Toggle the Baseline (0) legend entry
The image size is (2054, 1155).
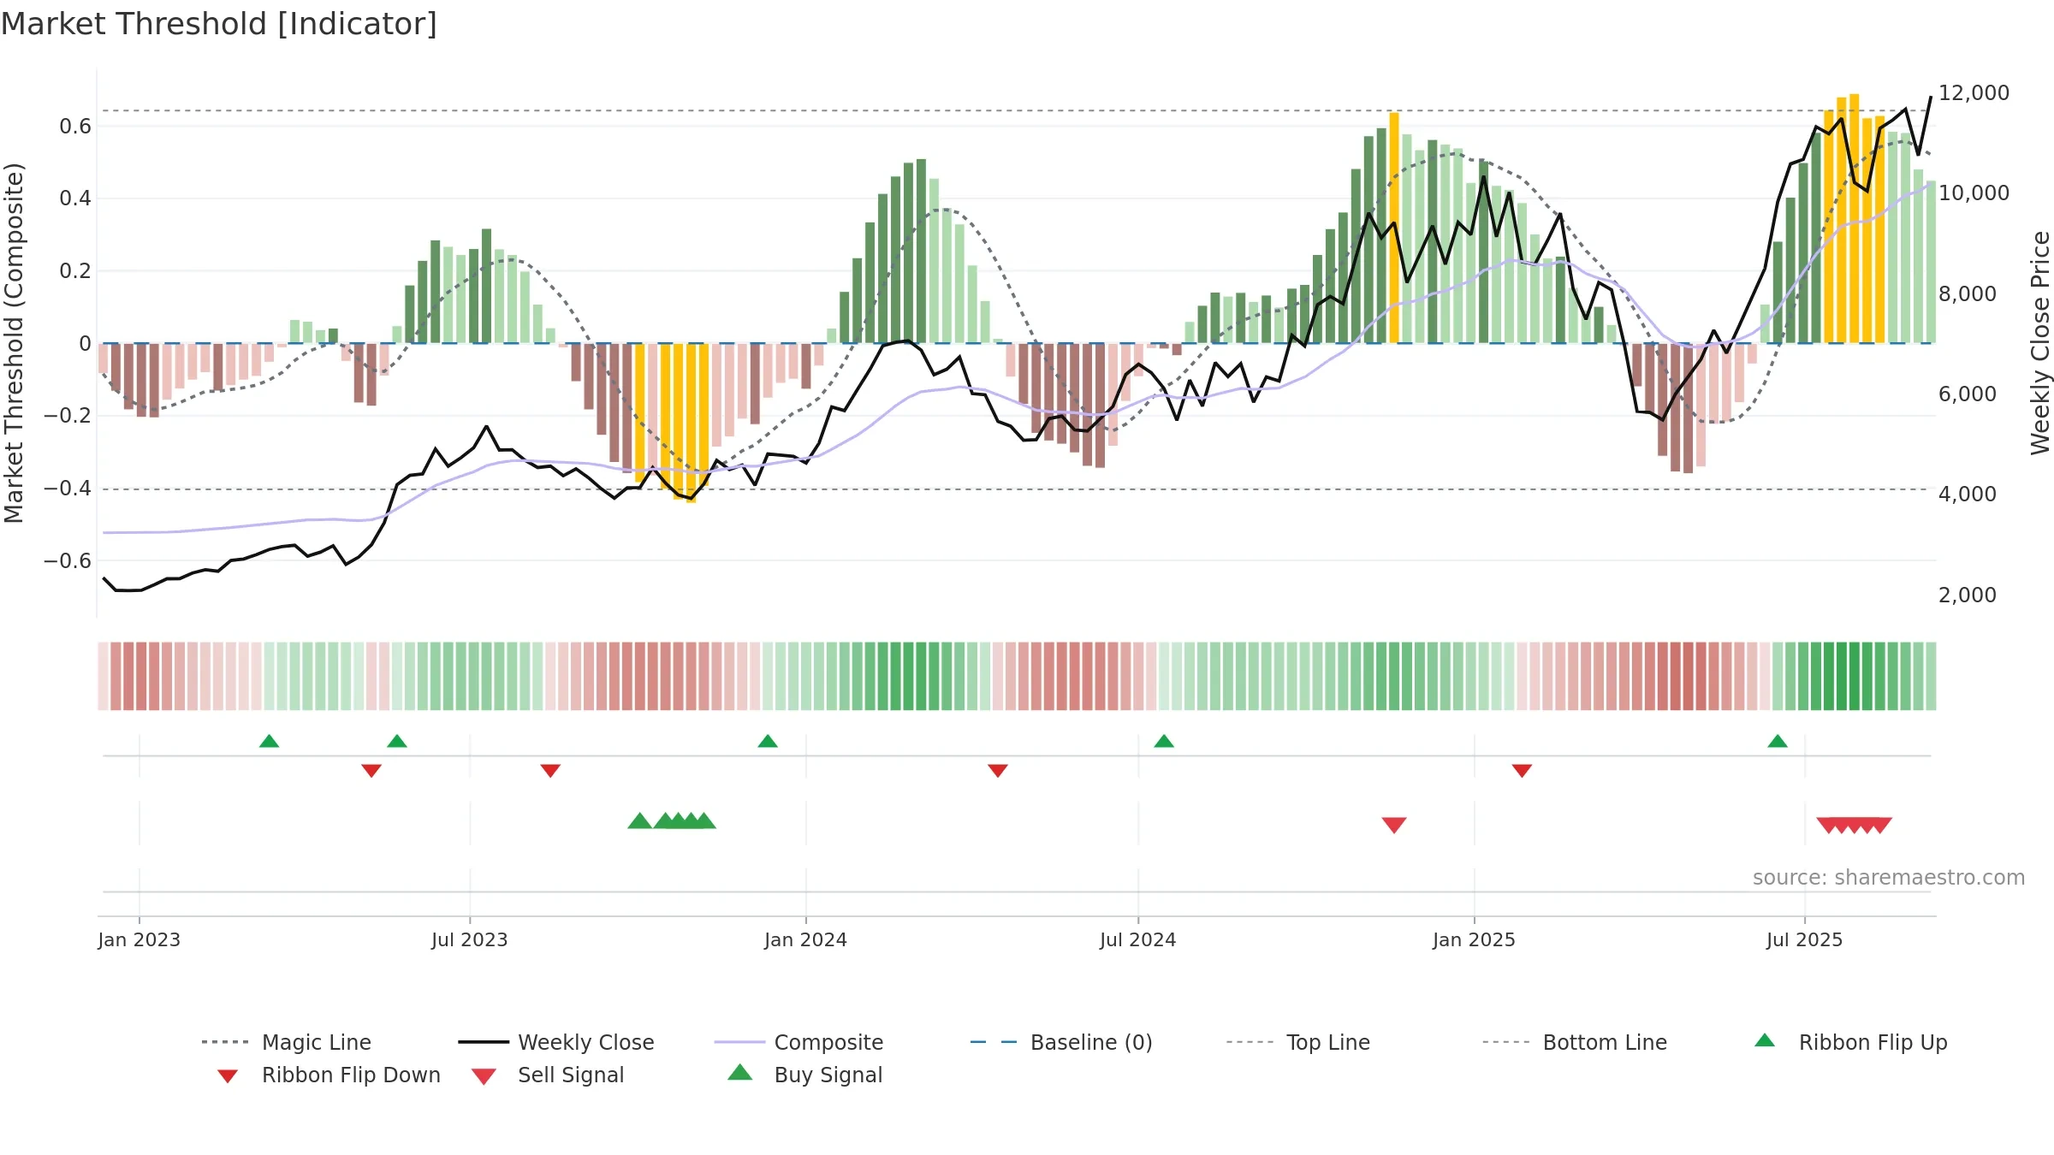pos(1061,1042)
